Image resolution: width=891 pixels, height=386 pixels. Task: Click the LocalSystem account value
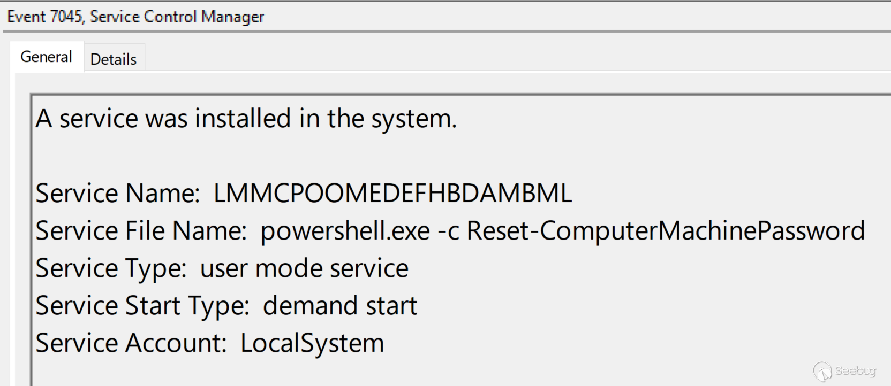click(312, 343)
